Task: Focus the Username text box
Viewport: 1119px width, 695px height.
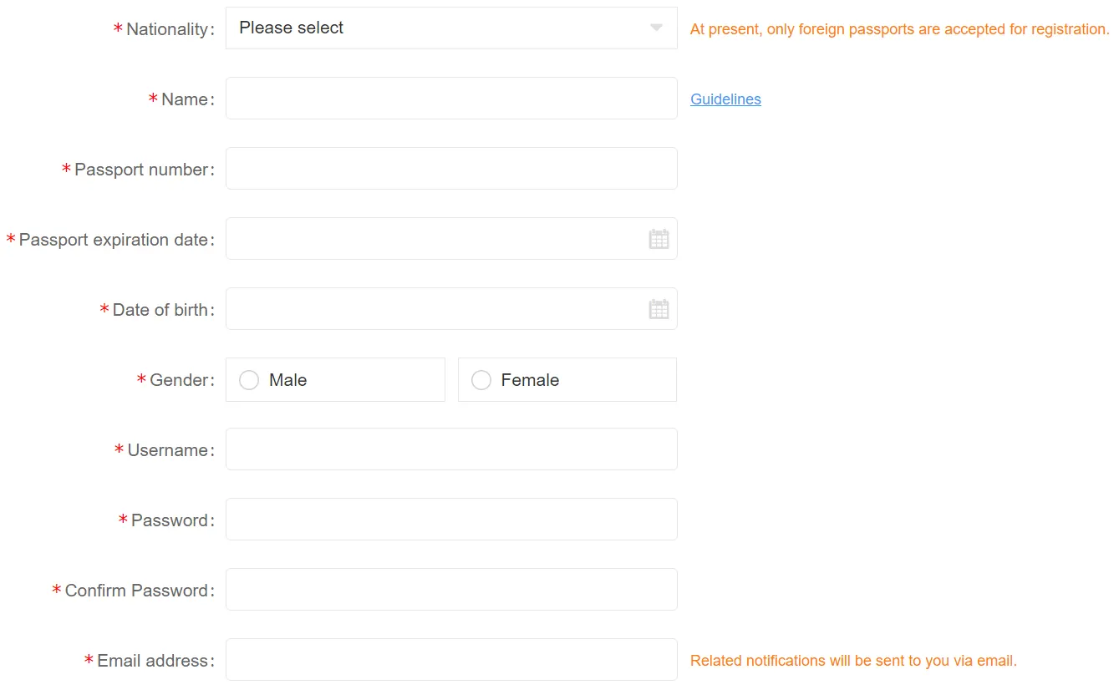Action: click(451, 449)
